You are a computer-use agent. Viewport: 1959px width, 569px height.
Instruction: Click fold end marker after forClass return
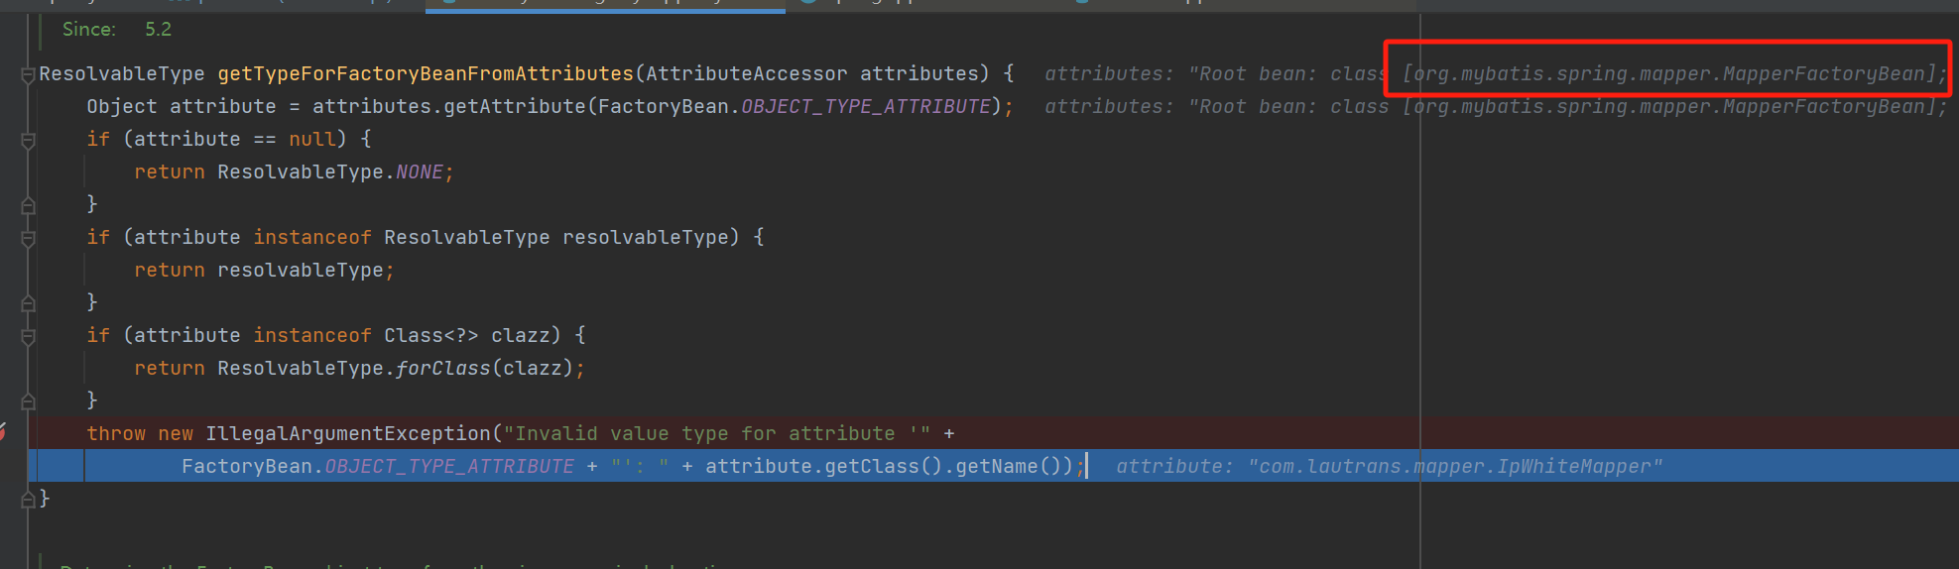[x=28, y=401]
